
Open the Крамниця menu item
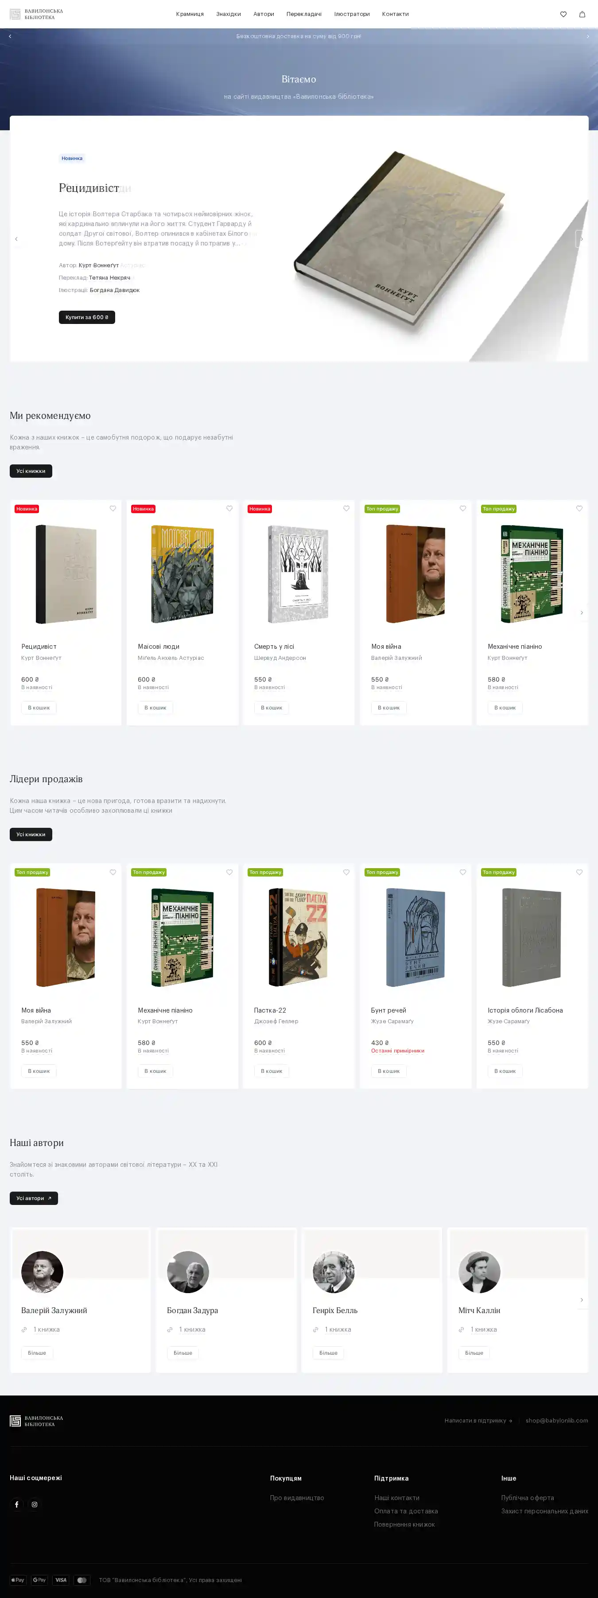tap(190, 14)
